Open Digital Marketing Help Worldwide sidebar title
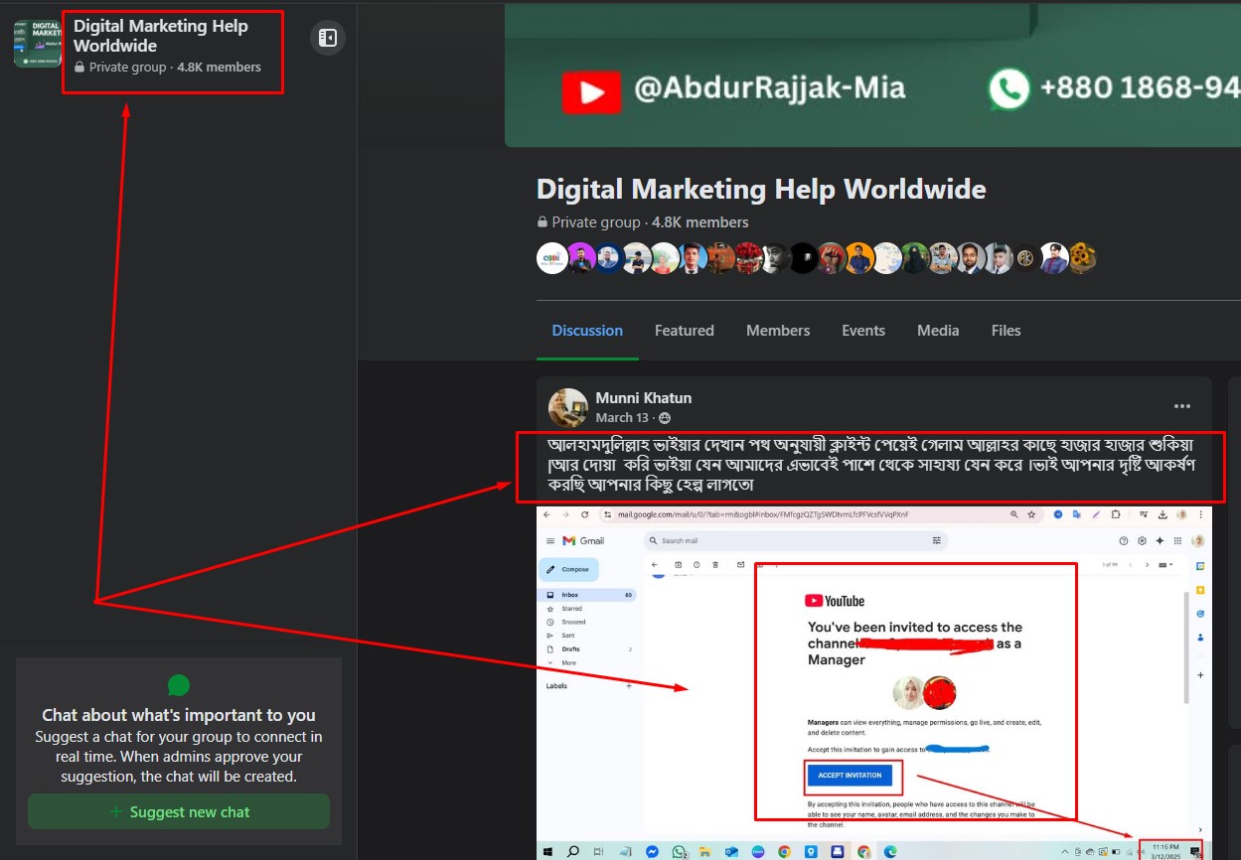This screenshot has height=860, width=1241. pyautogui.click(x=161, y=36)
